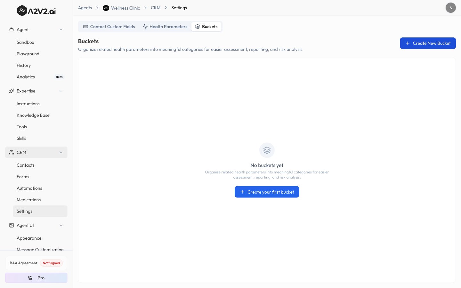Click the Beta badge next to Analytics
This screenshot has height=288, width=461.
click(x=59, y=77)
